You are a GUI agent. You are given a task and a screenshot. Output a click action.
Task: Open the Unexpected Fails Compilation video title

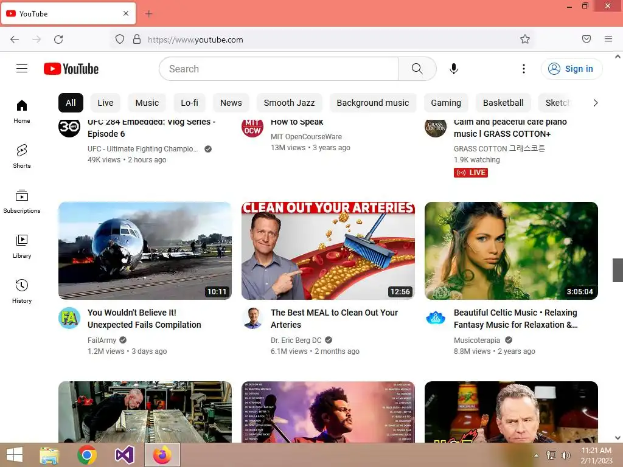tap(144, 319)
